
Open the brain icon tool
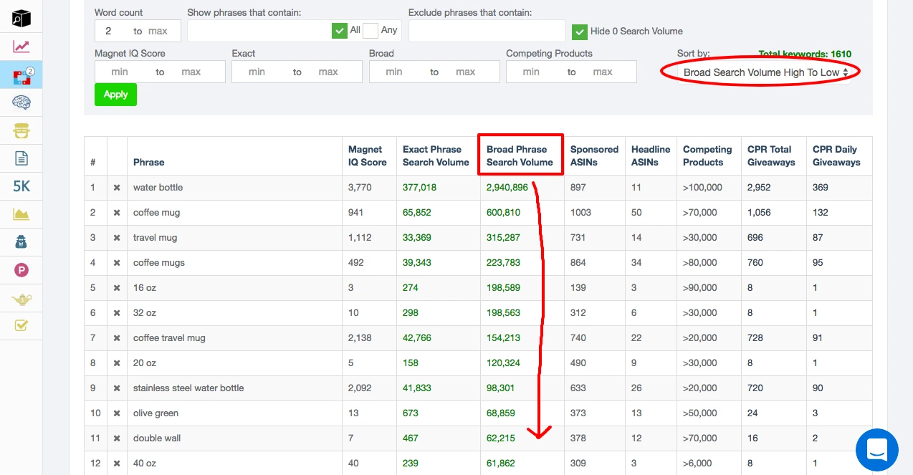(x=21, y=102)
